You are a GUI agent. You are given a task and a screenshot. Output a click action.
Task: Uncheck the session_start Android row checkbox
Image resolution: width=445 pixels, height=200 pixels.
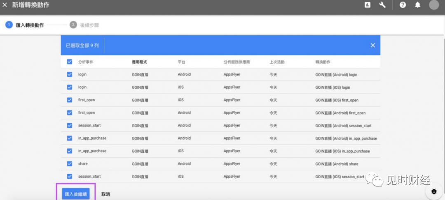(70, 125)
